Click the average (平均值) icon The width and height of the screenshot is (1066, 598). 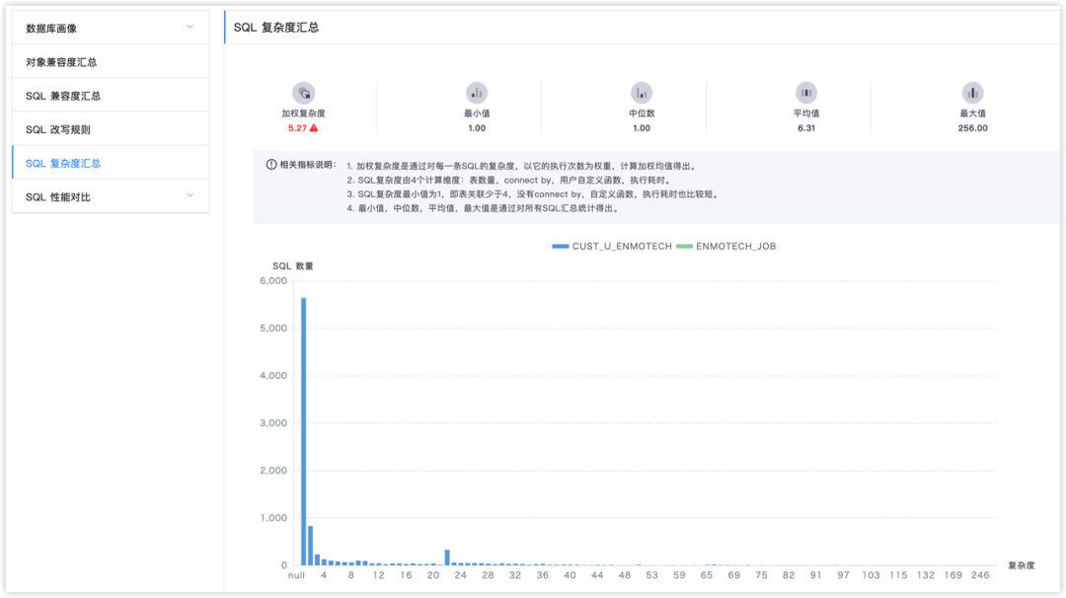806,93
